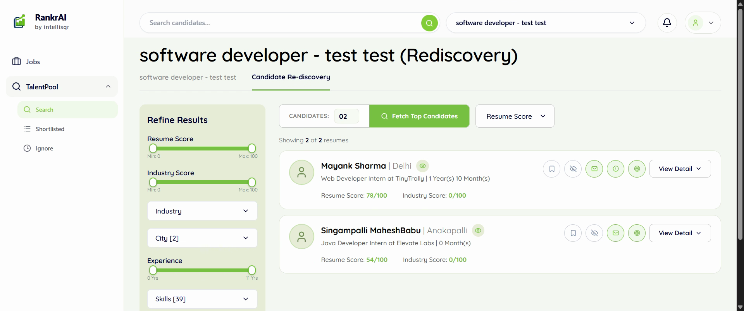This screenshot has height=311, width=744.
Task: Open View Detail for Mayank Sharma
Action: [680, 169]
